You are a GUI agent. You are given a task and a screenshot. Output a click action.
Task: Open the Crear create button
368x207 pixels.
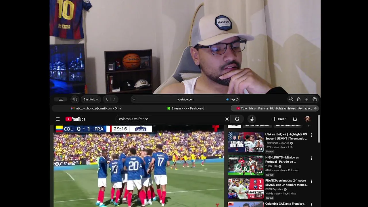pyautogui.click(x=279, y=119)
